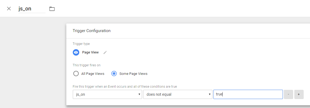Click the arrow on the js_on variable selector
The width and height of the screenshot is (310, 108).
tap(140, 94)
